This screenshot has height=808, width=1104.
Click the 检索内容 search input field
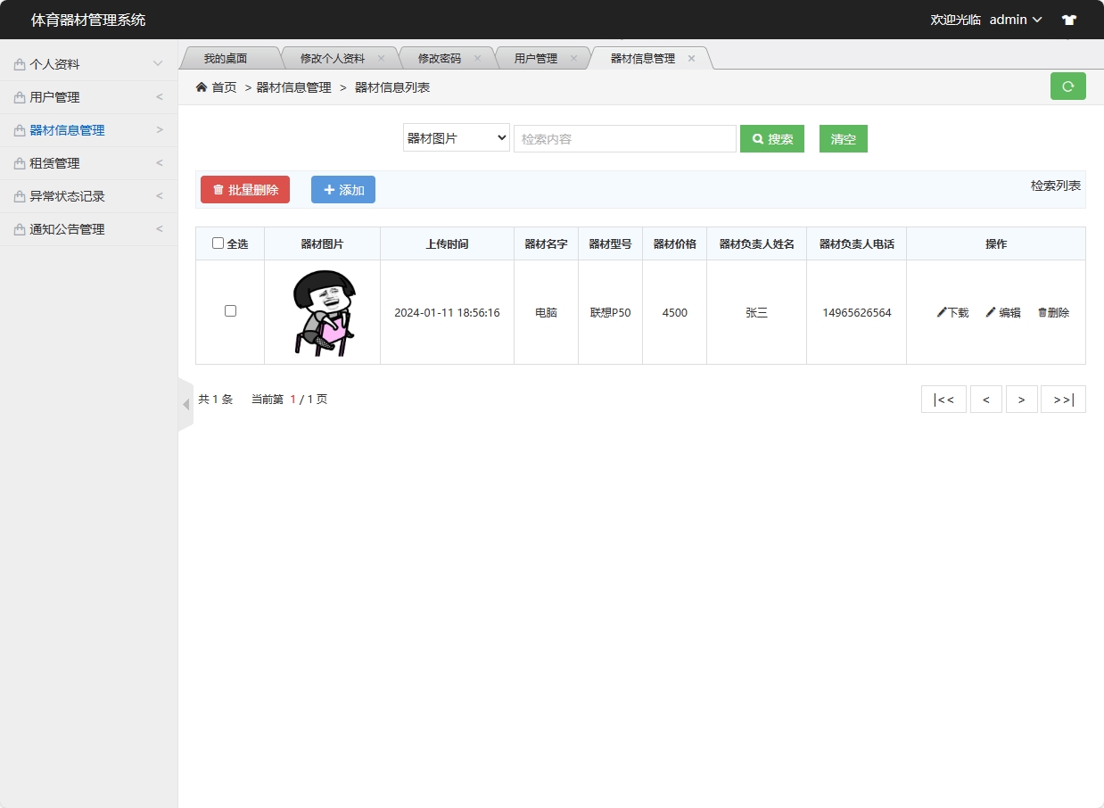tap(624, 138)
